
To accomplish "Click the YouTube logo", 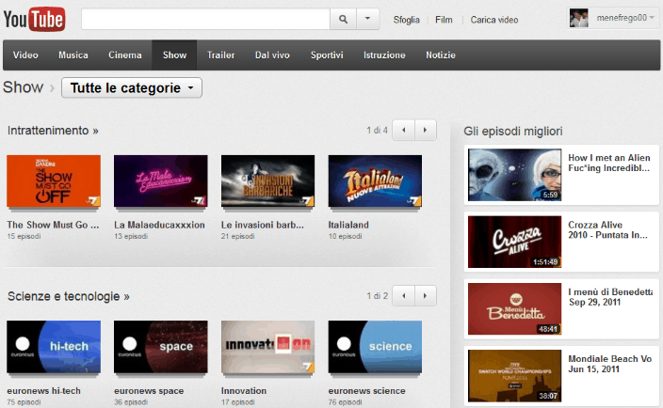I will pos(34,19).
